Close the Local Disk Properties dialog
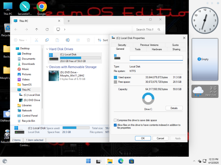 184,38
